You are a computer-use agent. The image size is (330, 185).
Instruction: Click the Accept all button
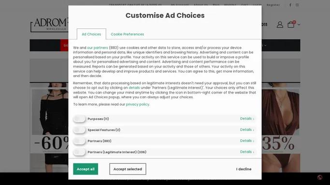click(86, 169)
